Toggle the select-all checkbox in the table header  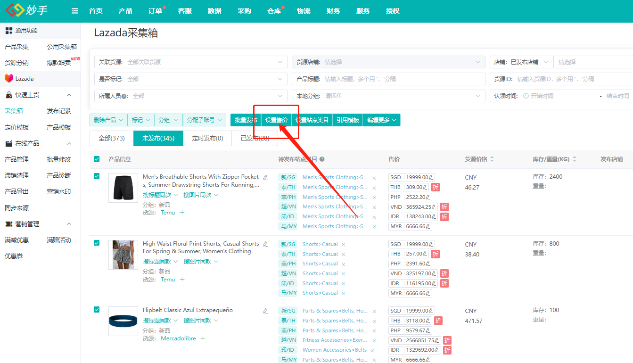[x=97, y=159]
